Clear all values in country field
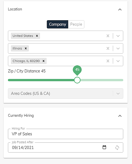The image size is (132, 164). [108, 36]
